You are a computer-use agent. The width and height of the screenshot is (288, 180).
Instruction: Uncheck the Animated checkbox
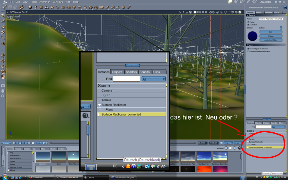[x=248, y=25]
